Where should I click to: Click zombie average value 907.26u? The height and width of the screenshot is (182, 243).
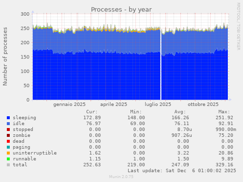pyautogui.click(x=182, y=135)
